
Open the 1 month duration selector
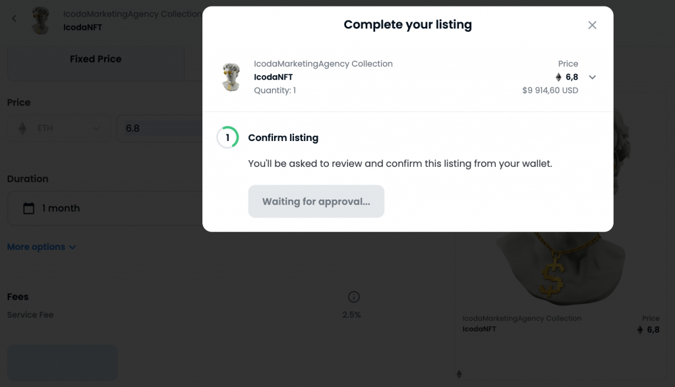(x=105, y=208)
